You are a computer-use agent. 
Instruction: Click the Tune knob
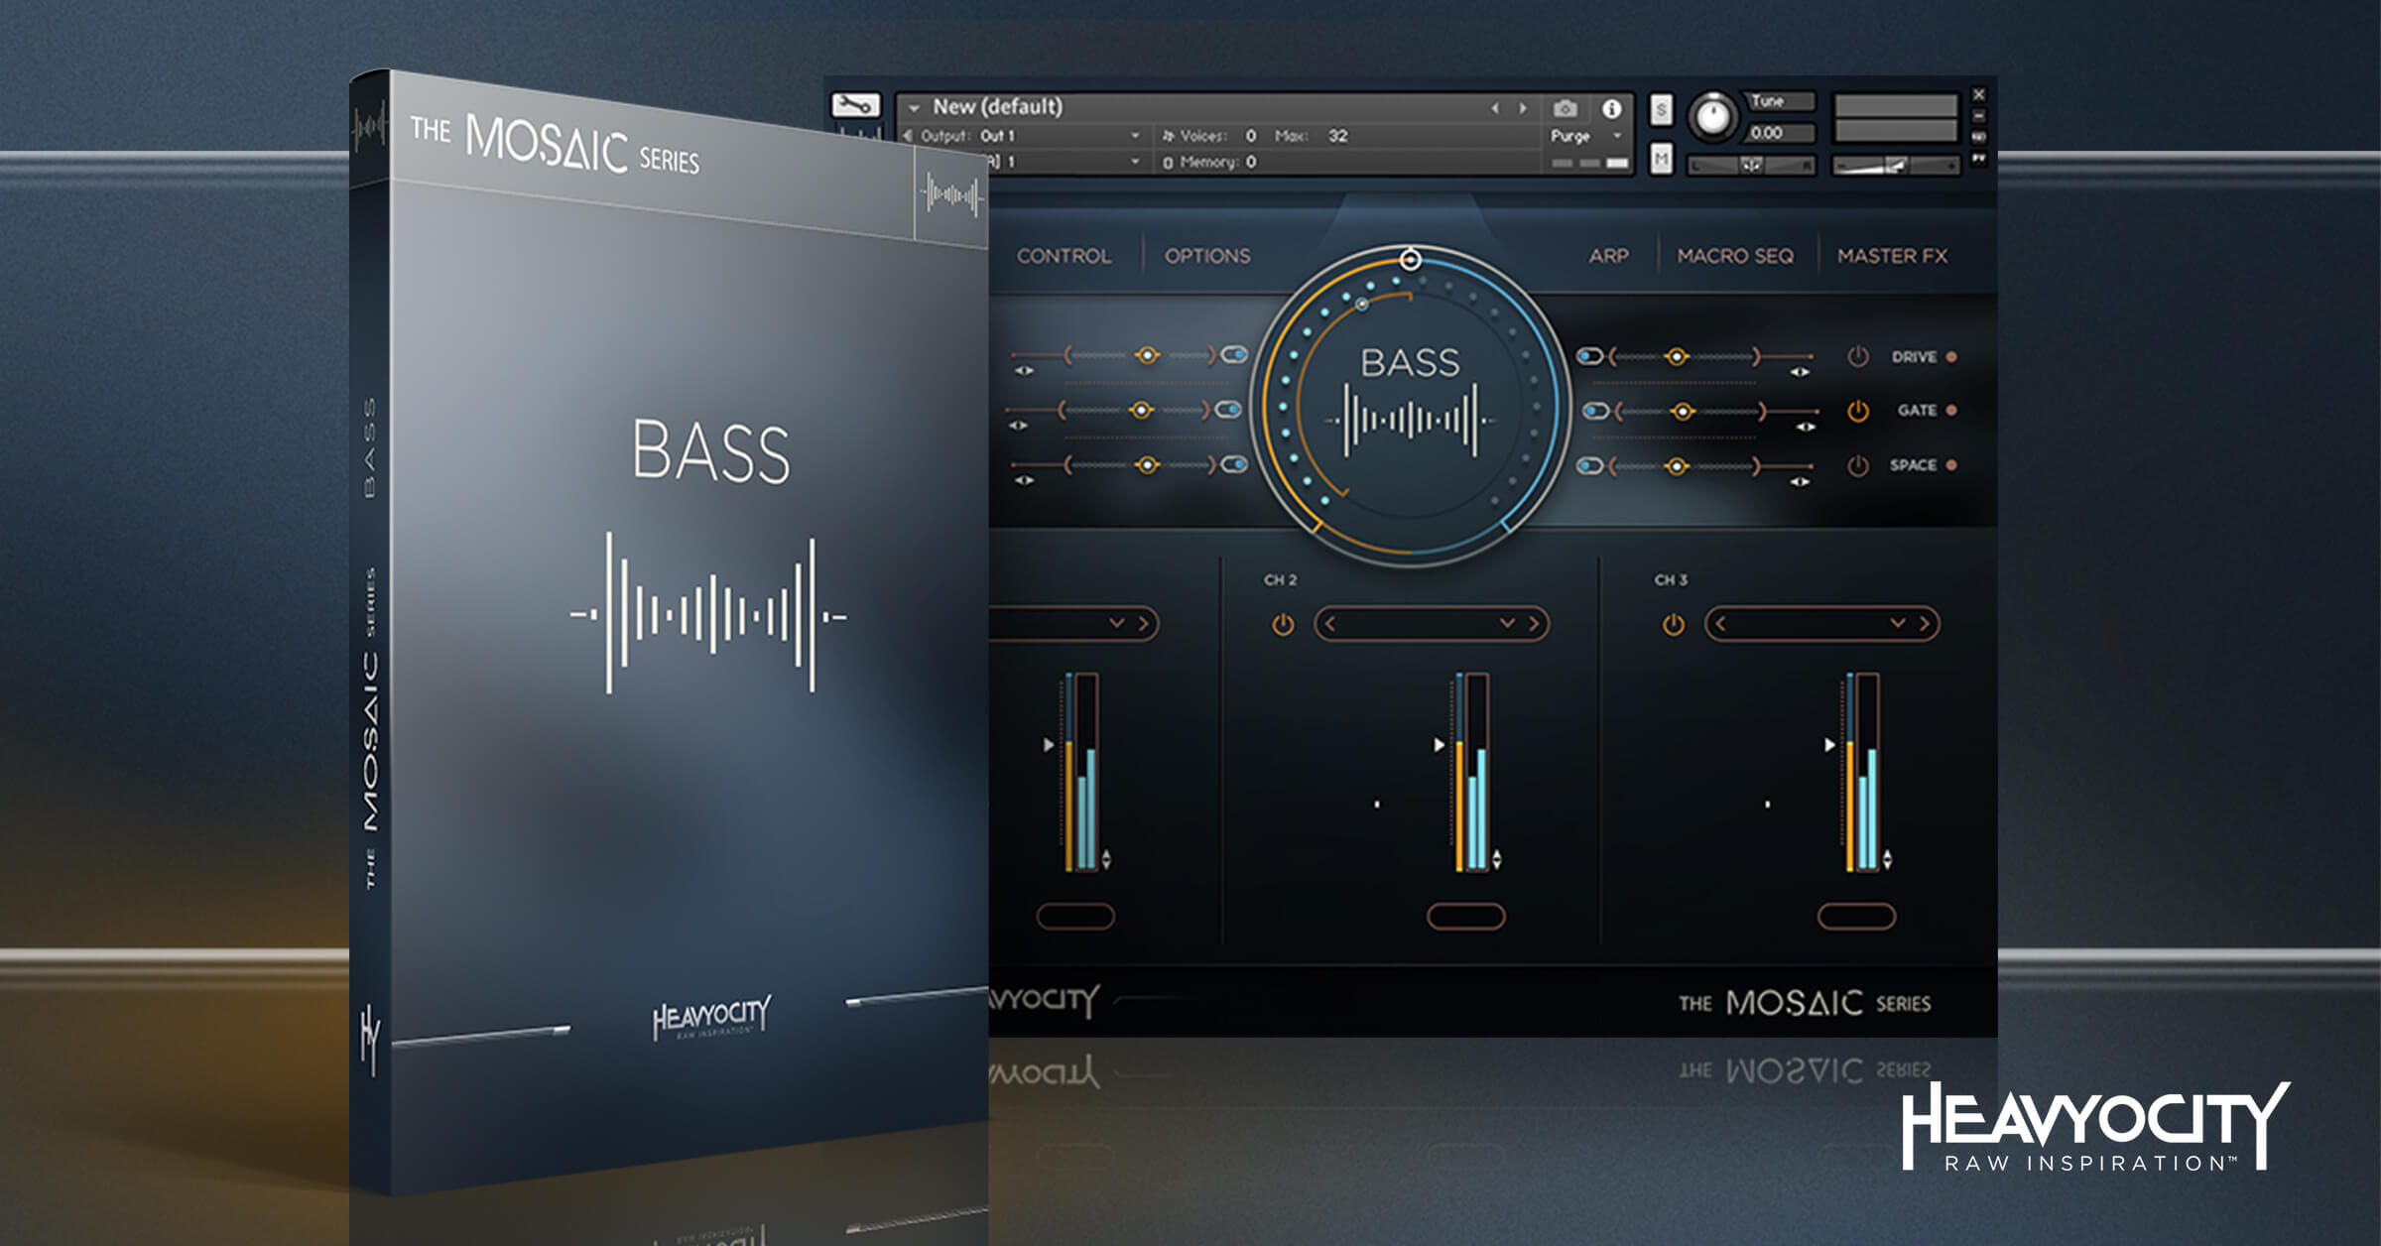click(1713, 116)
